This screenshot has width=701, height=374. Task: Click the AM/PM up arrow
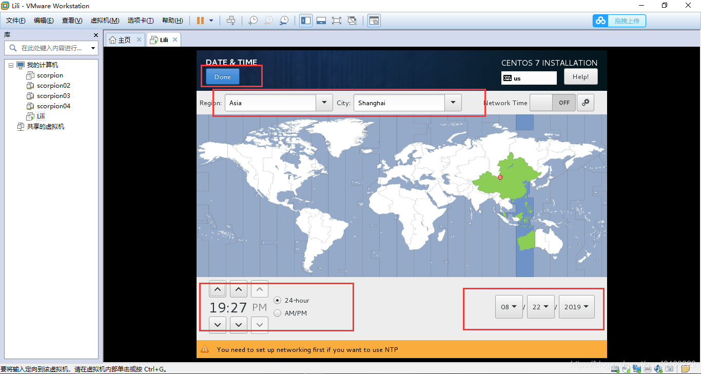pos(260,289)
